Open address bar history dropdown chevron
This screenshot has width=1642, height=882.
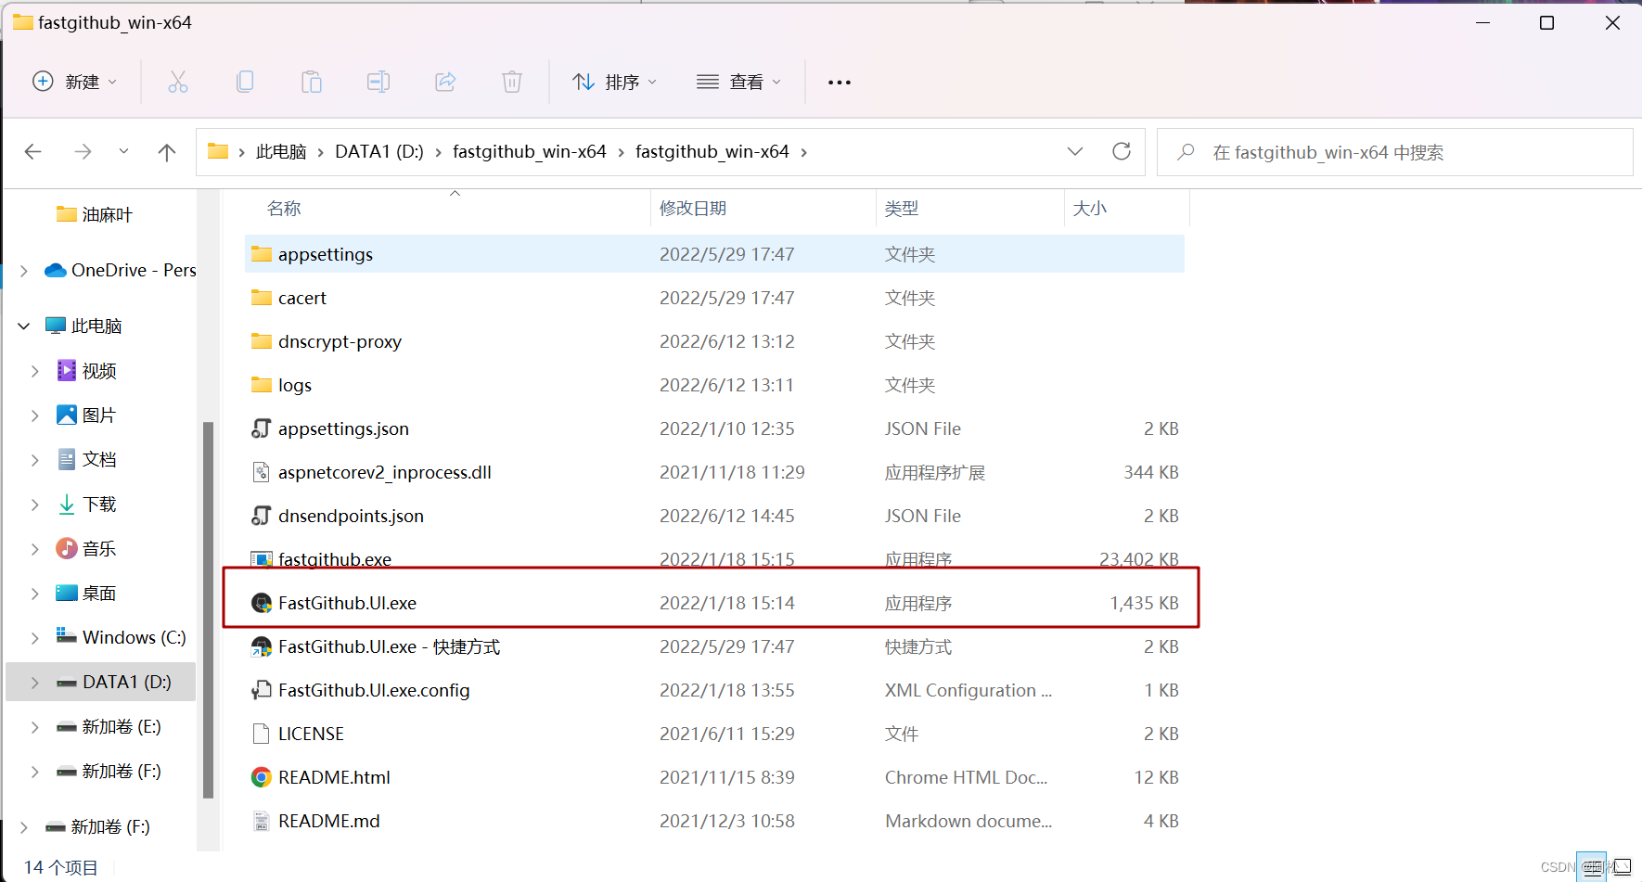tap(1075, 151)
